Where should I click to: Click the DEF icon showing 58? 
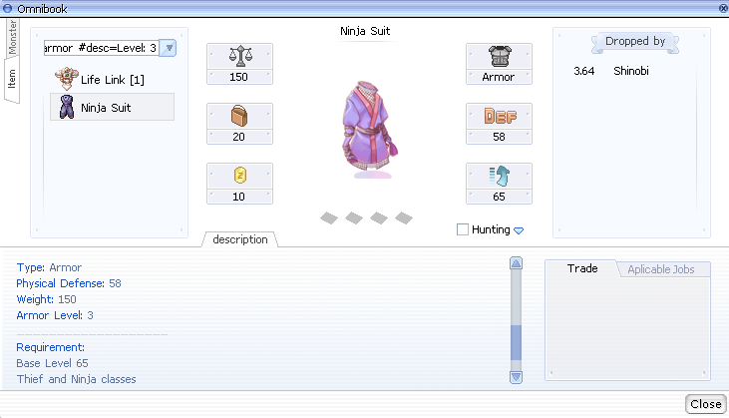click(x=499, y=116)
